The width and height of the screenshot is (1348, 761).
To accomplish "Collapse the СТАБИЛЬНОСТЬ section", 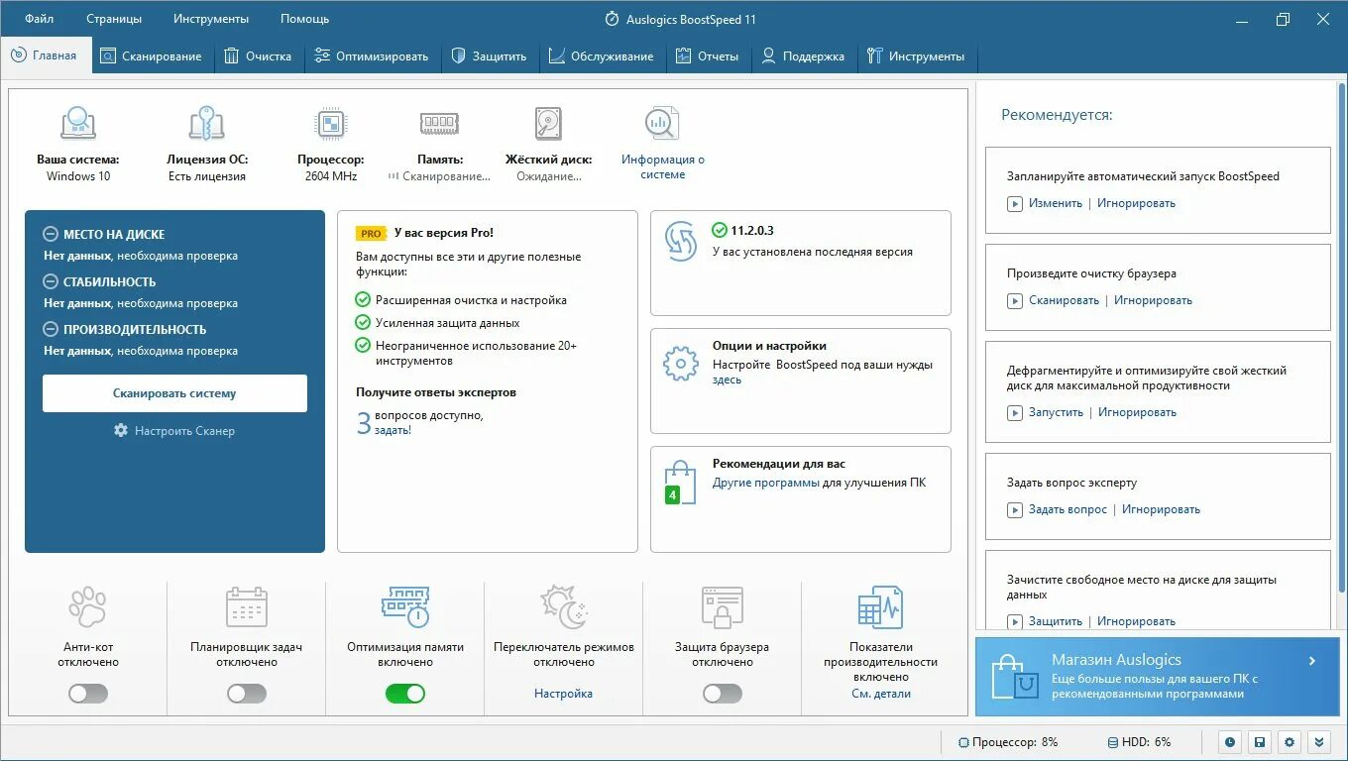I will 51,281.
